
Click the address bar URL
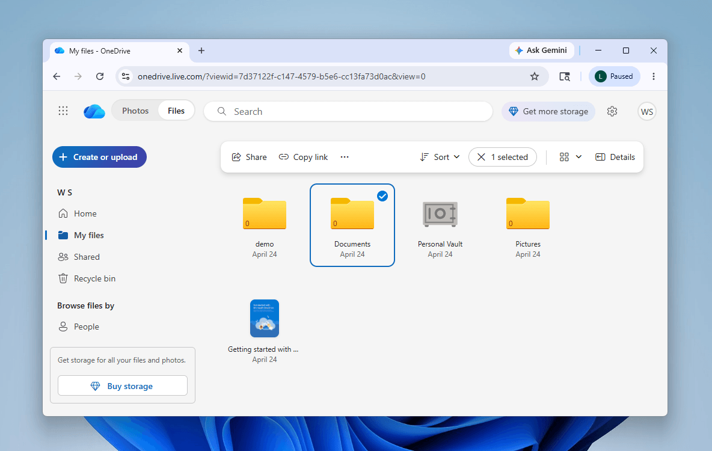click(281, 76)
